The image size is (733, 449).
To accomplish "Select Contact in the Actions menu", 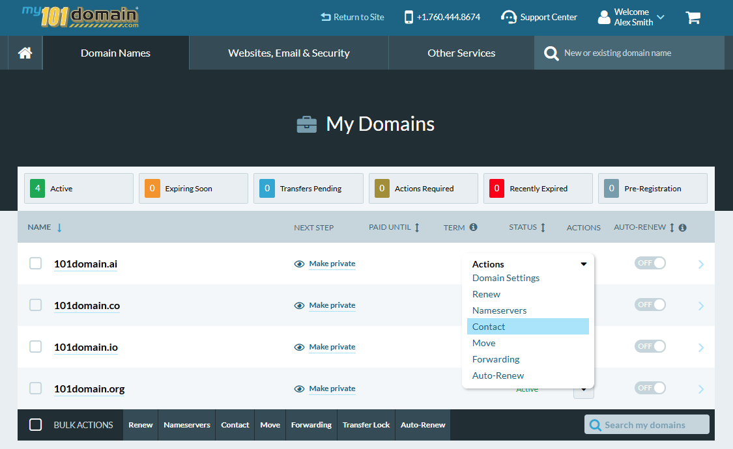I will click(488, 326).
